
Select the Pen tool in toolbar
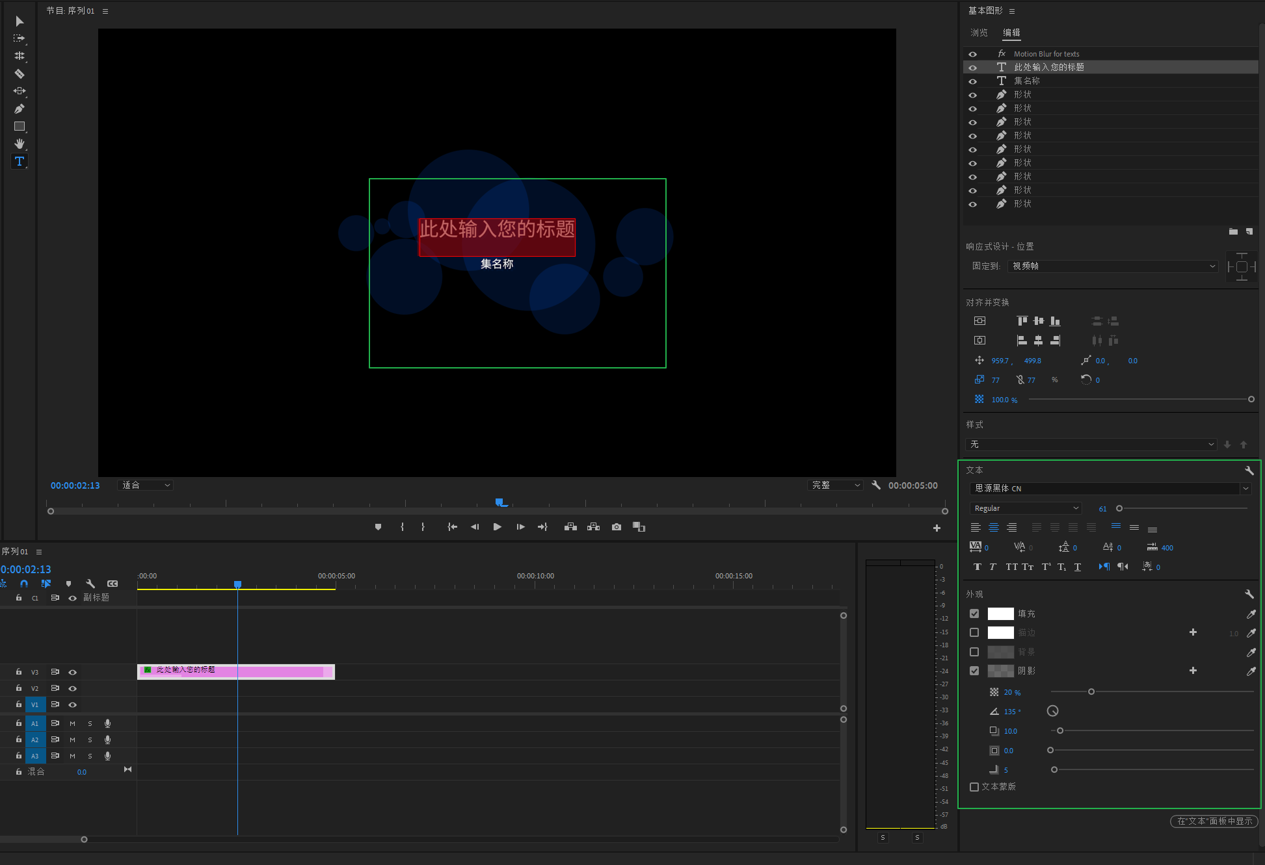click(20, 109)
